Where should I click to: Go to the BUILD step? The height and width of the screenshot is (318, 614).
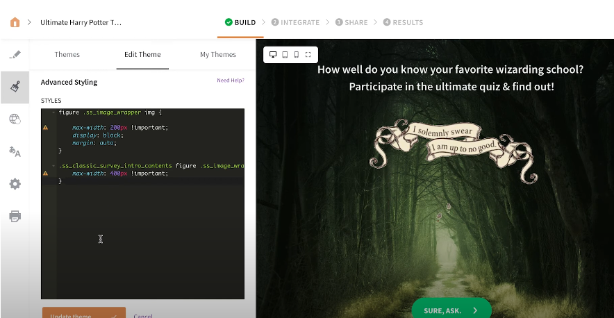click(x=240, y=22)
